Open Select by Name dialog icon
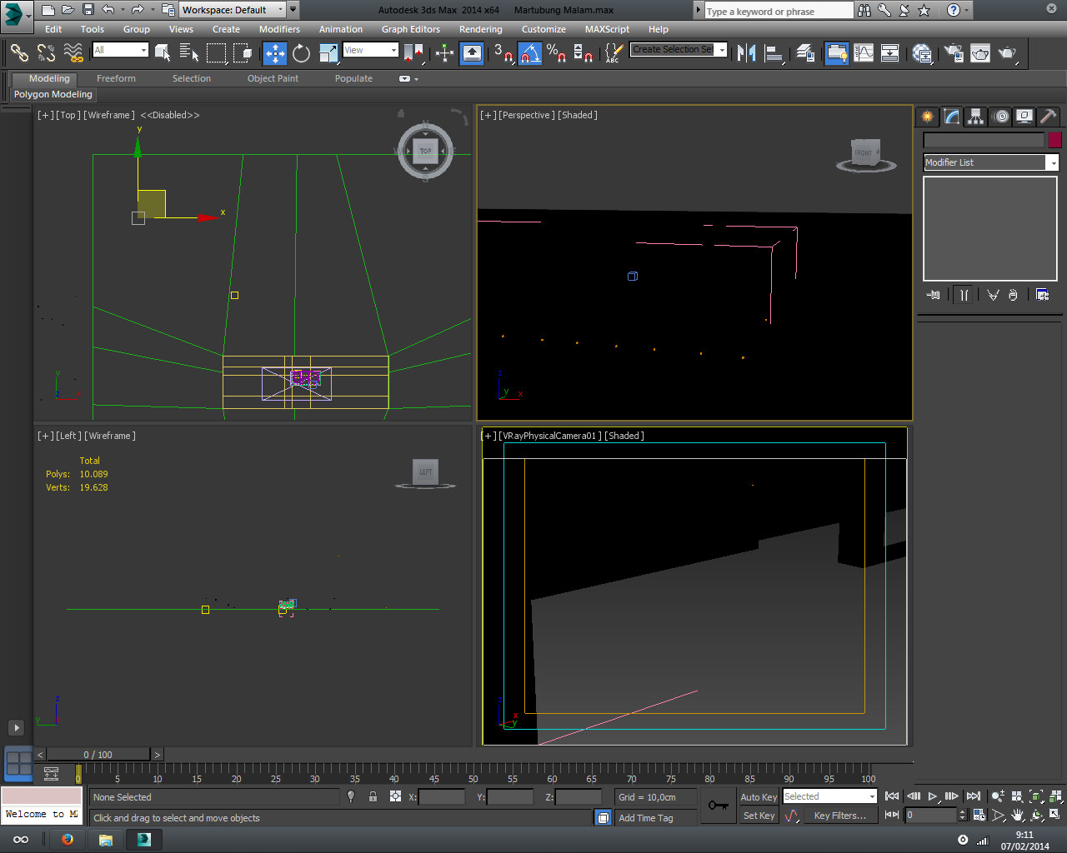The height and width of the screenshot is (853, 1067). point(189,53)
